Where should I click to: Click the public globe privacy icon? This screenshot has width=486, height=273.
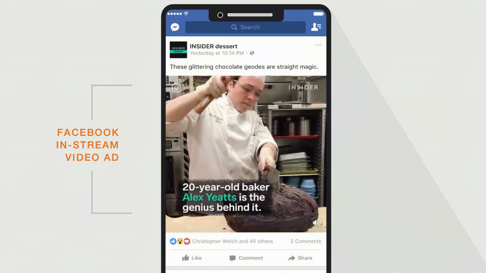(252, 53)
